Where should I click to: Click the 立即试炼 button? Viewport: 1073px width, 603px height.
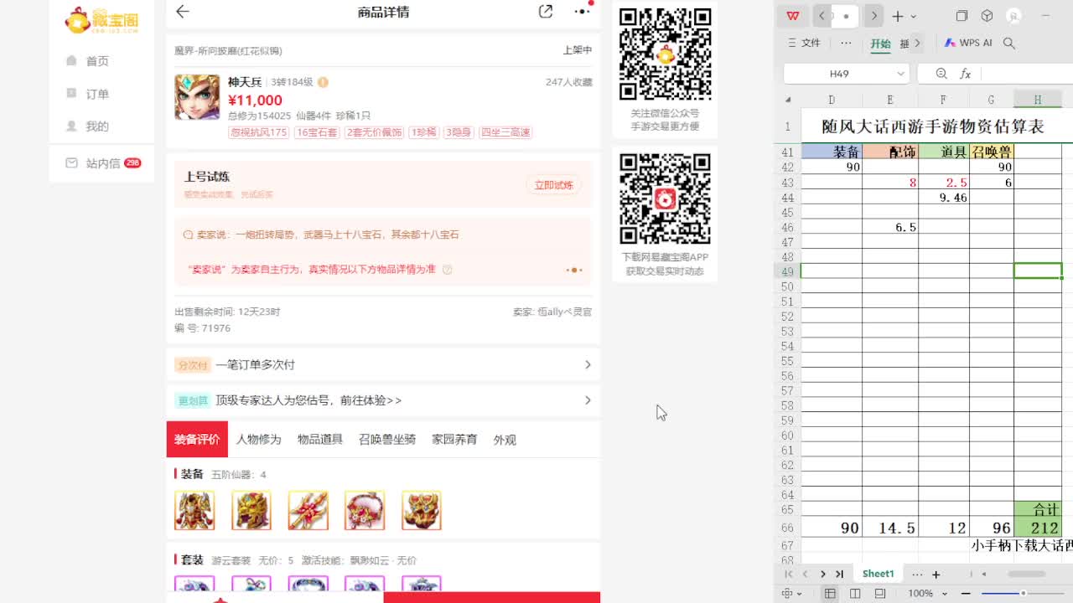tap(555, 186)
